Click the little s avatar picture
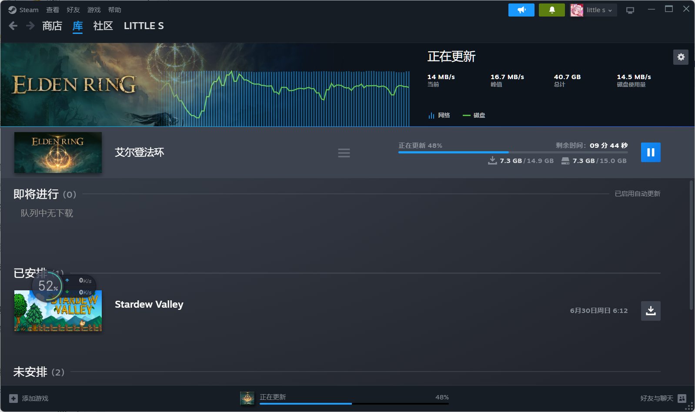 tap(577, 10)
